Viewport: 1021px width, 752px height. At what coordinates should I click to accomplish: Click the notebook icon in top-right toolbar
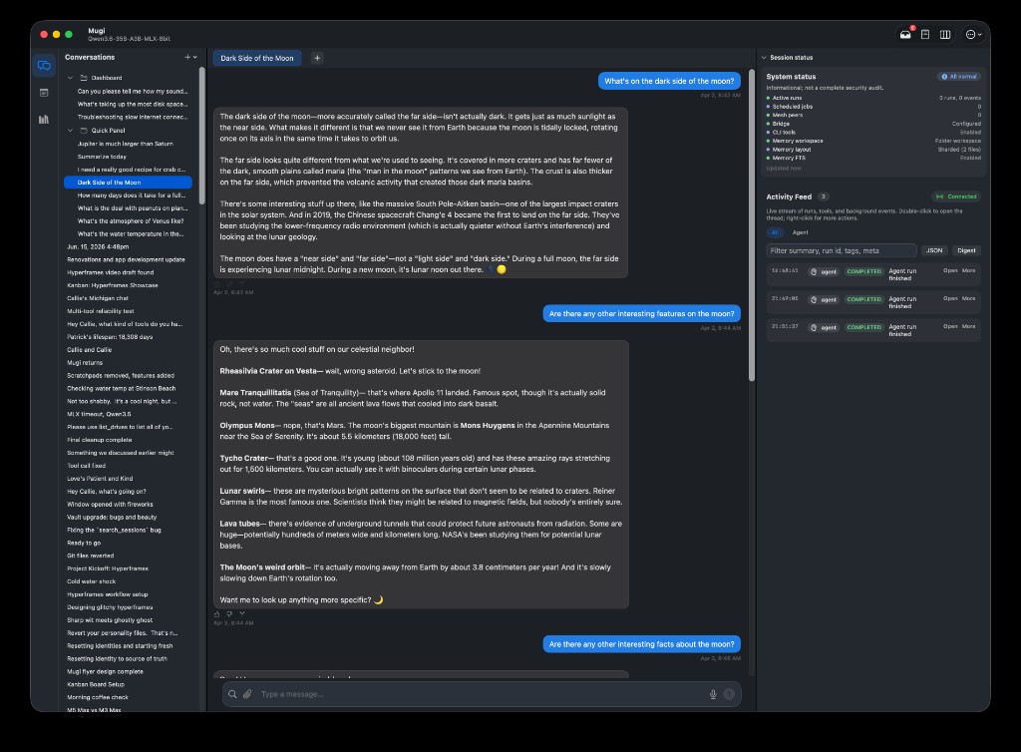(x=925, y=35)
